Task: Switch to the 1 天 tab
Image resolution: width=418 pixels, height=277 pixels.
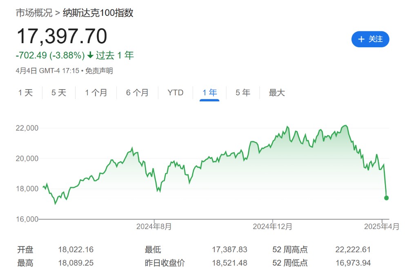Action: coord(26,92)
